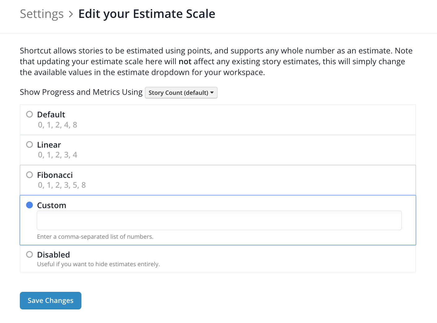
Task: Click the Linear scale label
Action: [49, 145]
